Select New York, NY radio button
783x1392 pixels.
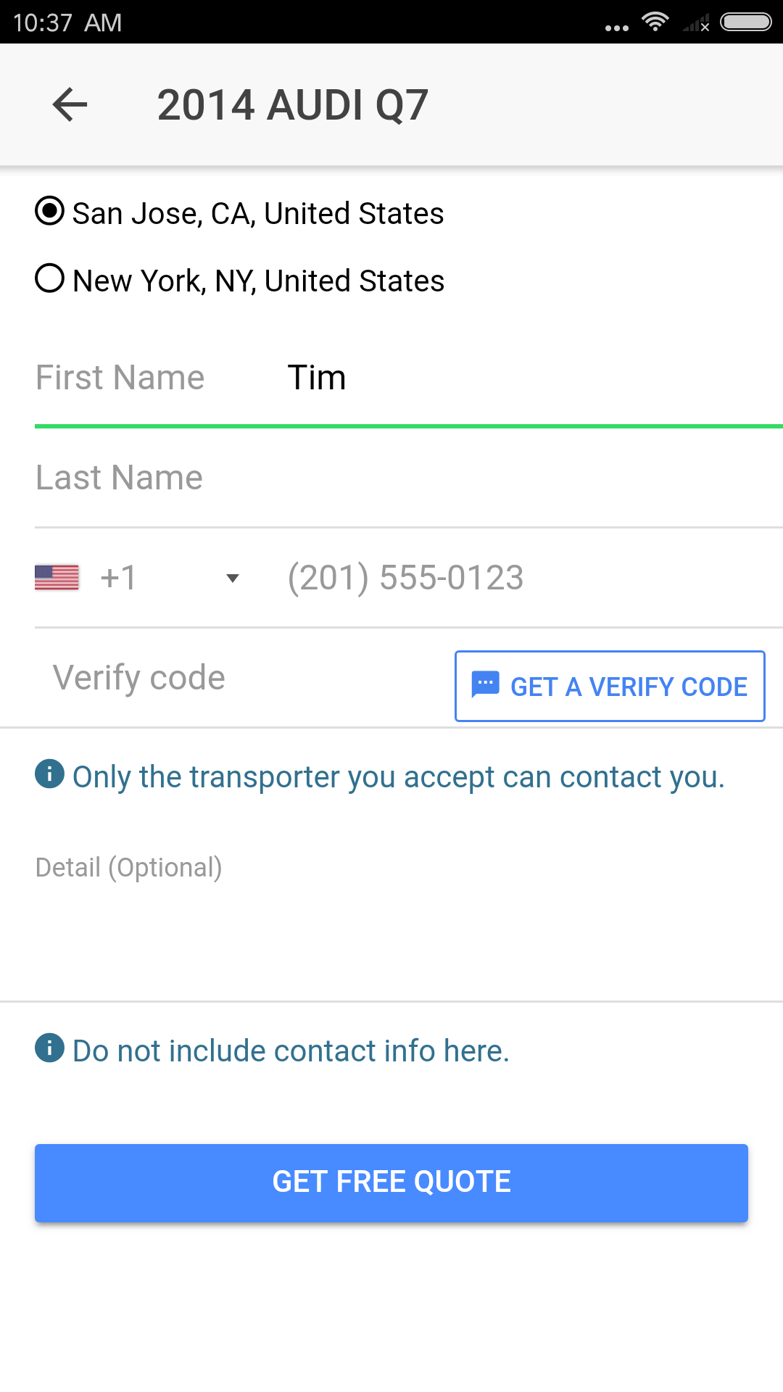pyautogui.click(x=49, y=278)
